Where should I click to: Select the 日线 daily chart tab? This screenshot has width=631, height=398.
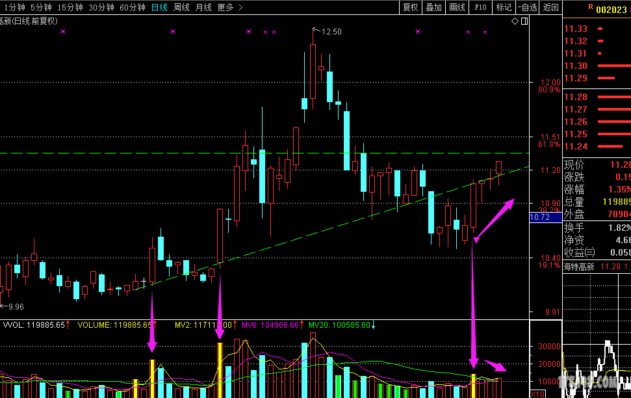coord(159,7)
